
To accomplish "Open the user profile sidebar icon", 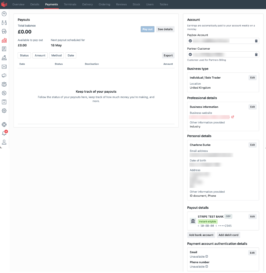I will coord(4,142).
